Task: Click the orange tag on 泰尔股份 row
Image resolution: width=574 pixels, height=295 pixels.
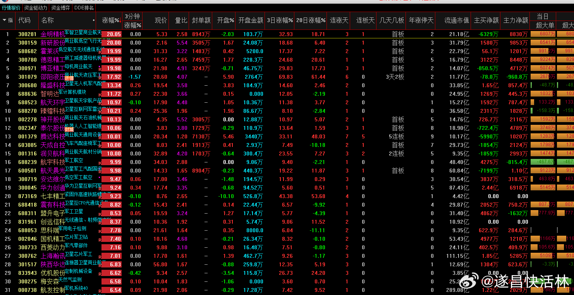Action: coord(69,129)
